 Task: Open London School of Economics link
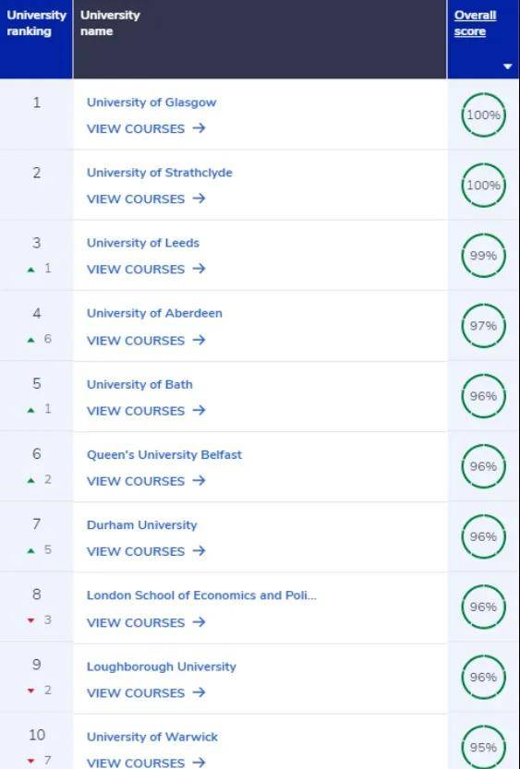tap(201, 595)
